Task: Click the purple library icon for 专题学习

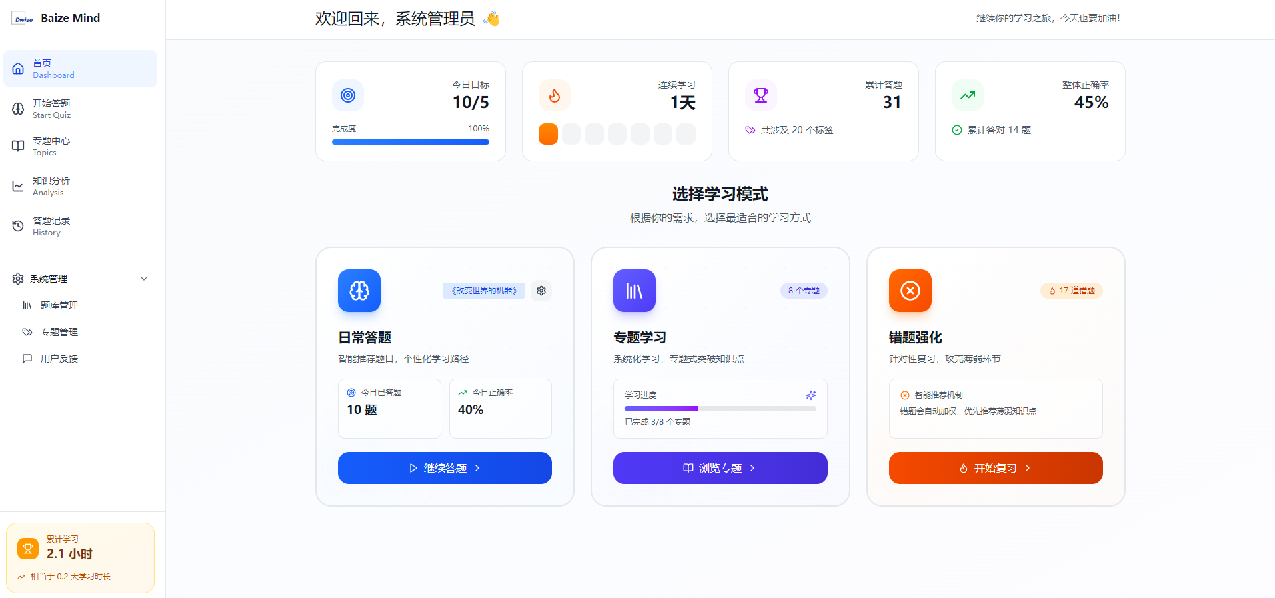Action: point(634,291)
